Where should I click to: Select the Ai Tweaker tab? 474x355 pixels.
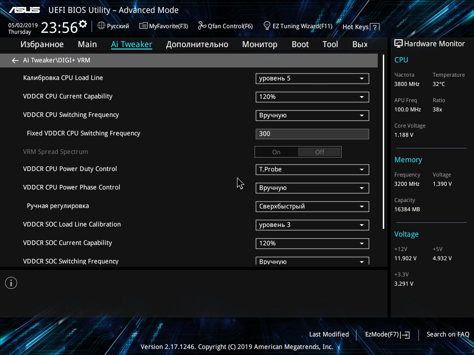[x=131, y=44]
